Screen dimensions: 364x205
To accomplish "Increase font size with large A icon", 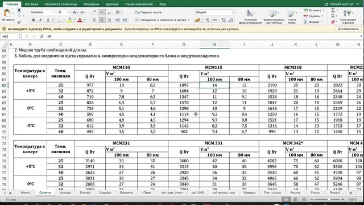I will pyautogui.click(x=75, y=12).
